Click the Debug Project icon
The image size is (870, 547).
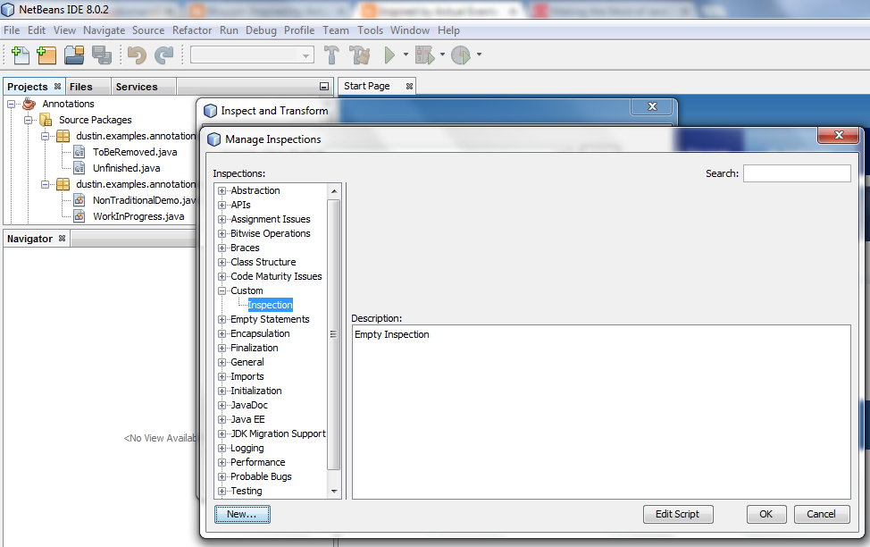click(x=425, y=55)
